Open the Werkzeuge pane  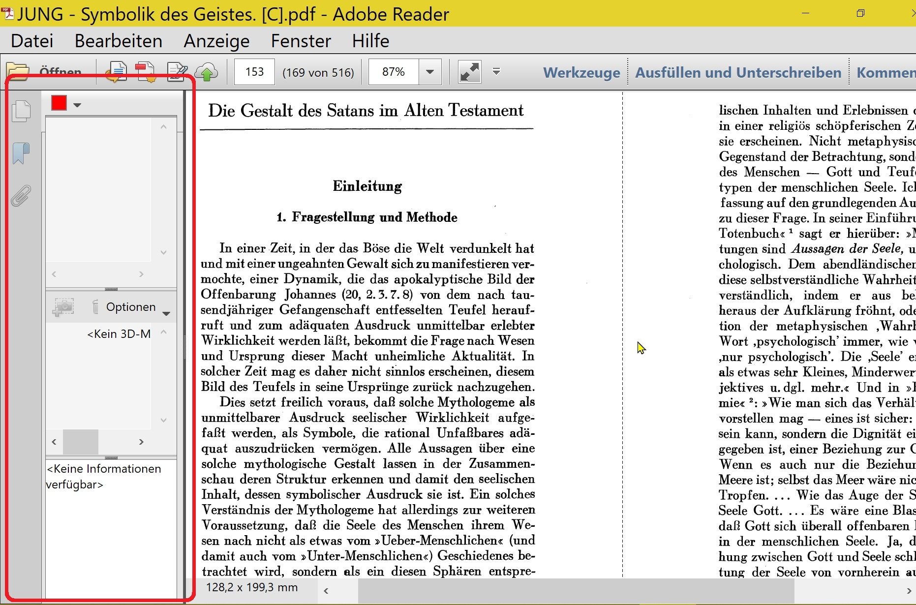click(581, 73)
